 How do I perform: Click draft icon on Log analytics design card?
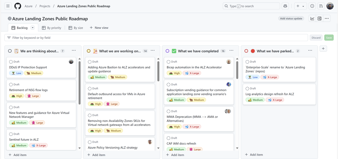point(248,88)
